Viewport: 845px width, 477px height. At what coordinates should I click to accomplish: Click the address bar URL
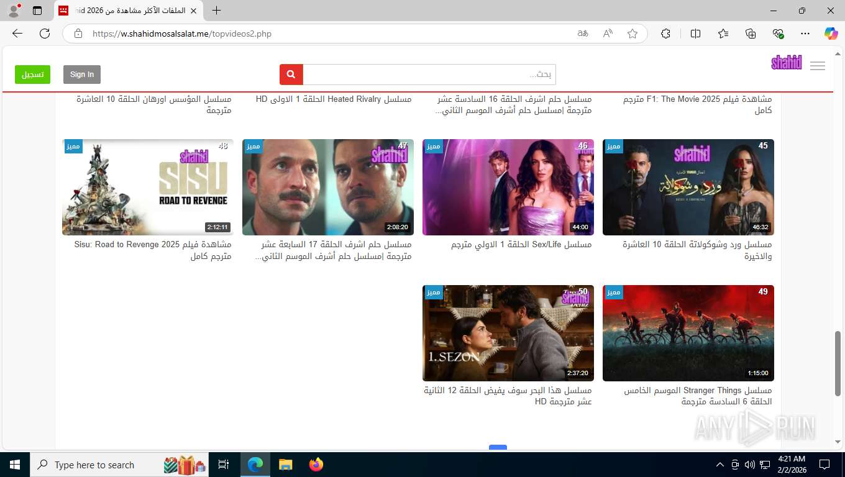point(182,34)
